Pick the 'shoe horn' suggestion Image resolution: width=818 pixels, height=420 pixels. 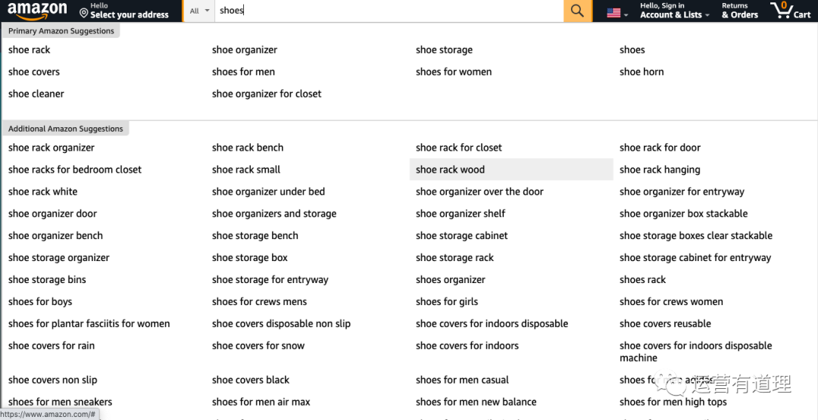point(642,72)
